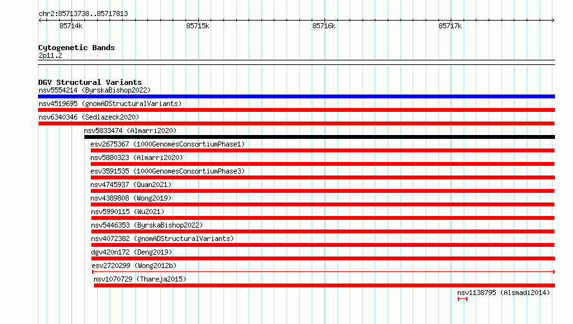
Task: Click the red nsv4389808 Wong2019 bar
Action: [x=323, y=204]
